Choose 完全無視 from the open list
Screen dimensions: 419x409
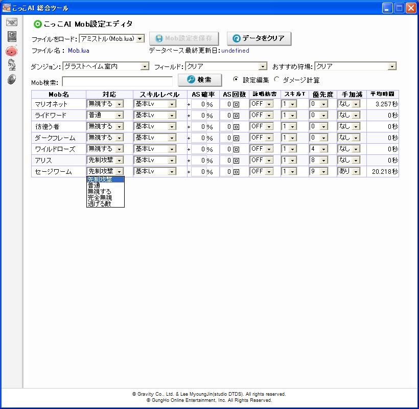click(x=100, y=197)
